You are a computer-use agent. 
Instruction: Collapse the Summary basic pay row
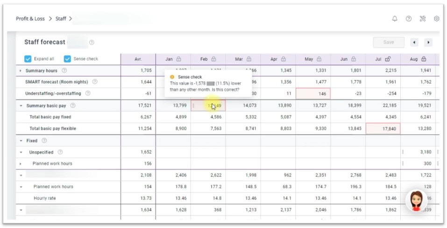[x=21, y=106]
